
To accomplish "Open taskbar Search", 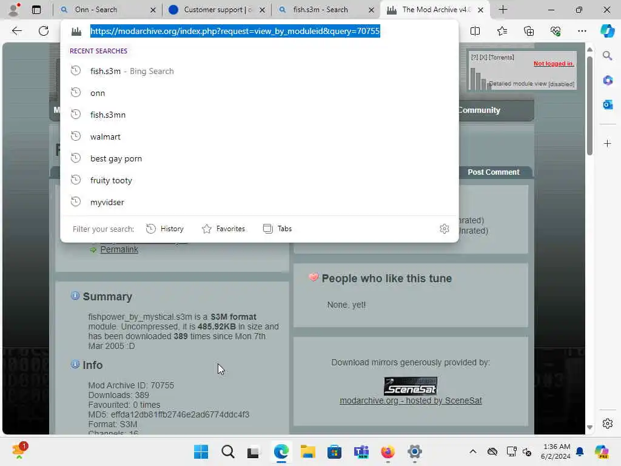I will 228,451.
